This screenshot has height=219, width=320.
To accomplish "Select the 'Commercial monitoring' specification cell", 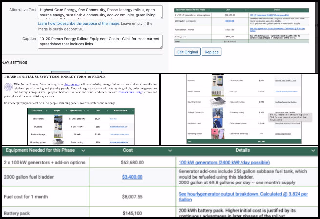I will coord(239,134).
